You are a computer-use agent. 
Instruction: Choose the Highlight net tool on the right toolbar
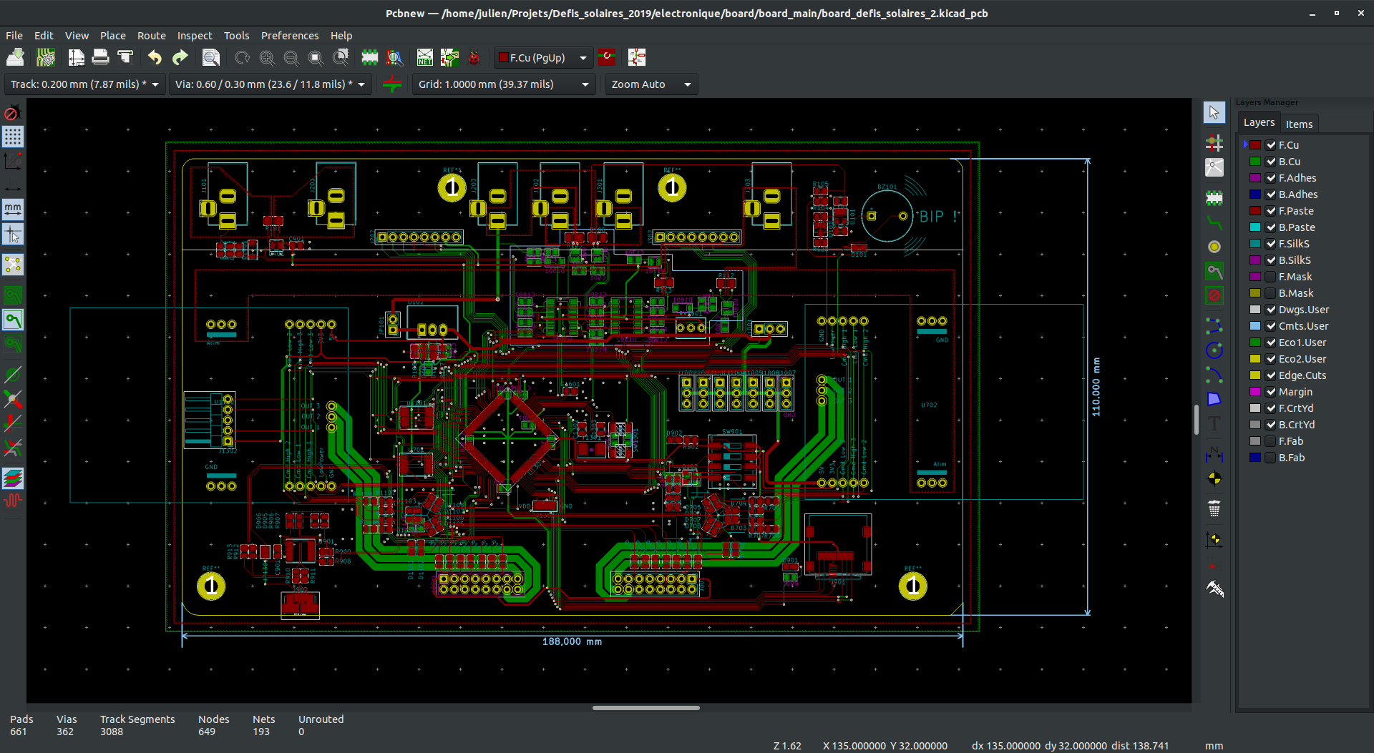[x=1214, y=143]
